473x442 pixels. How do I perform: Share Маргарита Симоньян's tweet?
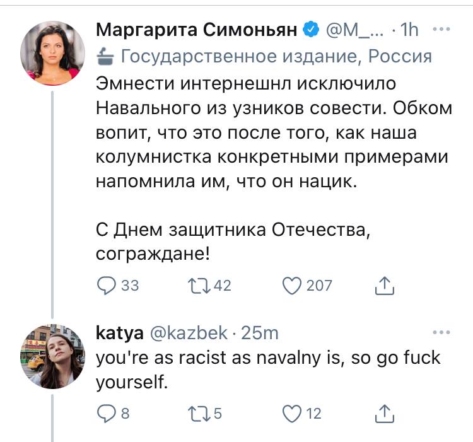coord(384,286)
